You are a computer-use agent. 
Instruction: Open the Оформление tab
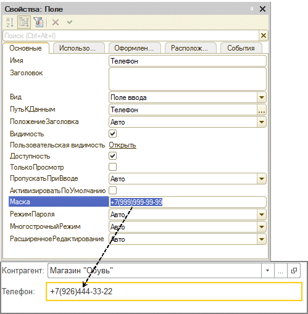click(x=135, y=48)
